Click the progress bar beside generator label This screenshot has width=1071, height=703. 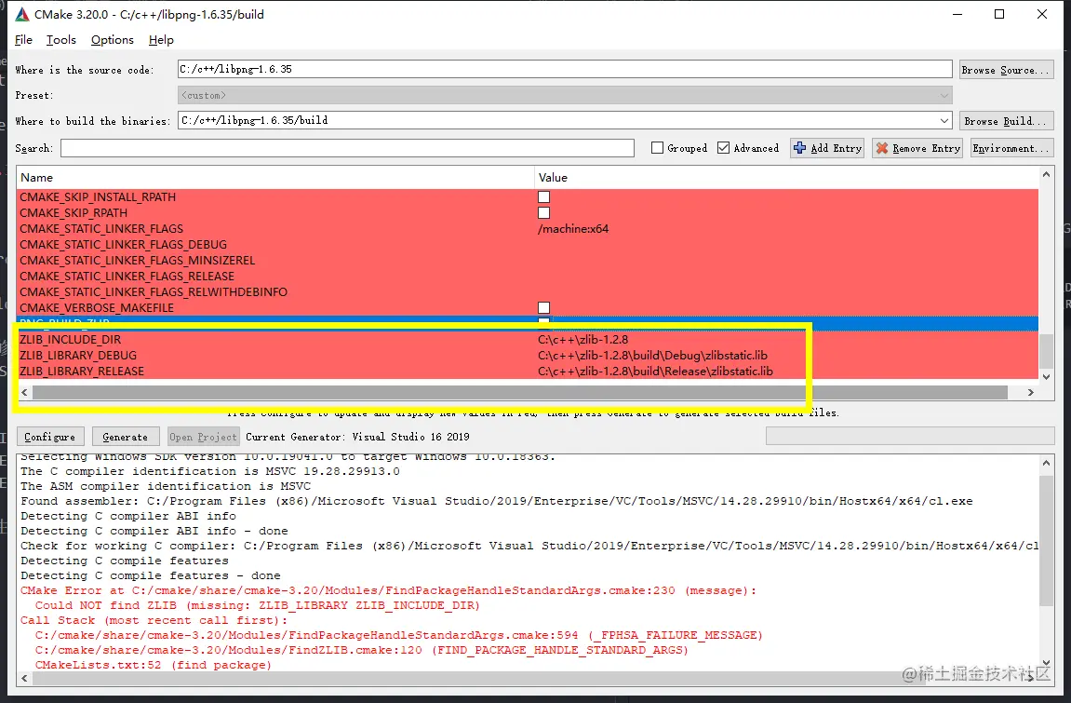(x=910, y=436)
